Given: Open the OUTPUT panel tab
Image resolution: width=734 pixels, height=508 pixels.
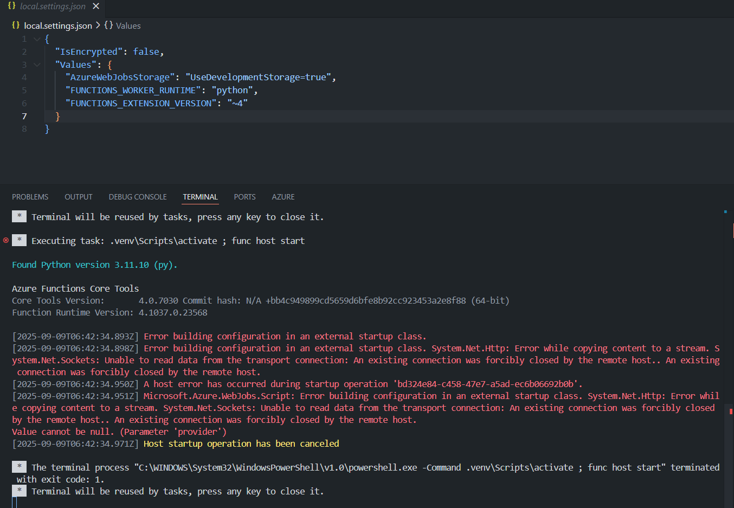Looking at the screenshot, I should pyautogui.click(x=78, y=197).
